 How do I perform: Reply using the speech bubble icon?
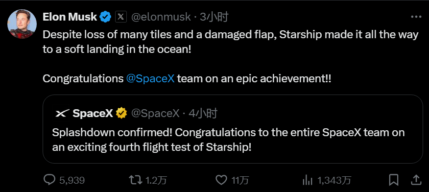tap(49, 180)
